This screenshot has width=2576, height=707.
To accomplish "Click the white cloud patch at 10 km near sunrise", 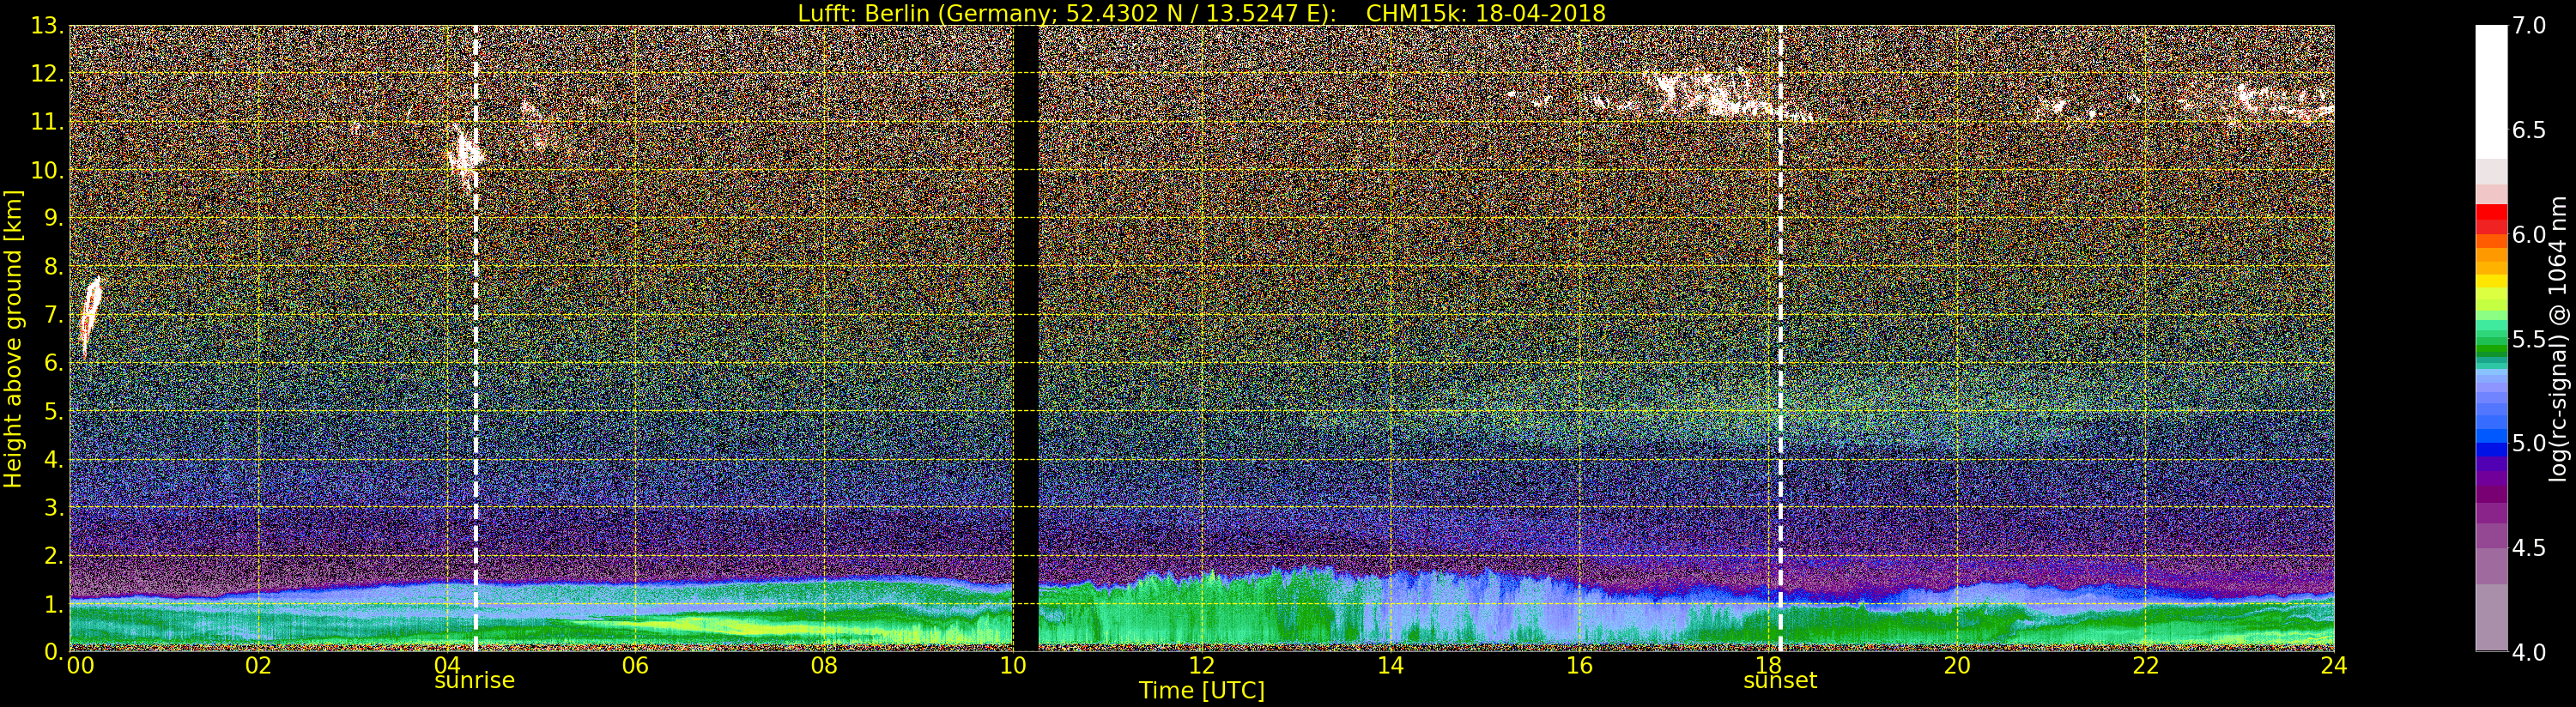I will point(464,155).
